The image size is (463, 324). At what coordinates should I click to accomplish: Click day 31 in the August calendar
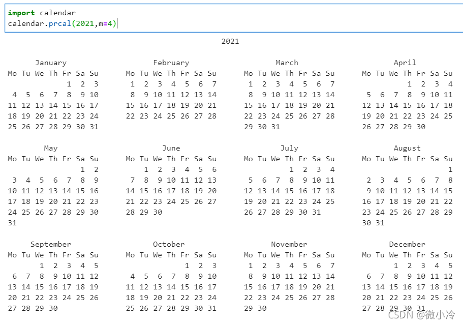(x=380, y=223)
